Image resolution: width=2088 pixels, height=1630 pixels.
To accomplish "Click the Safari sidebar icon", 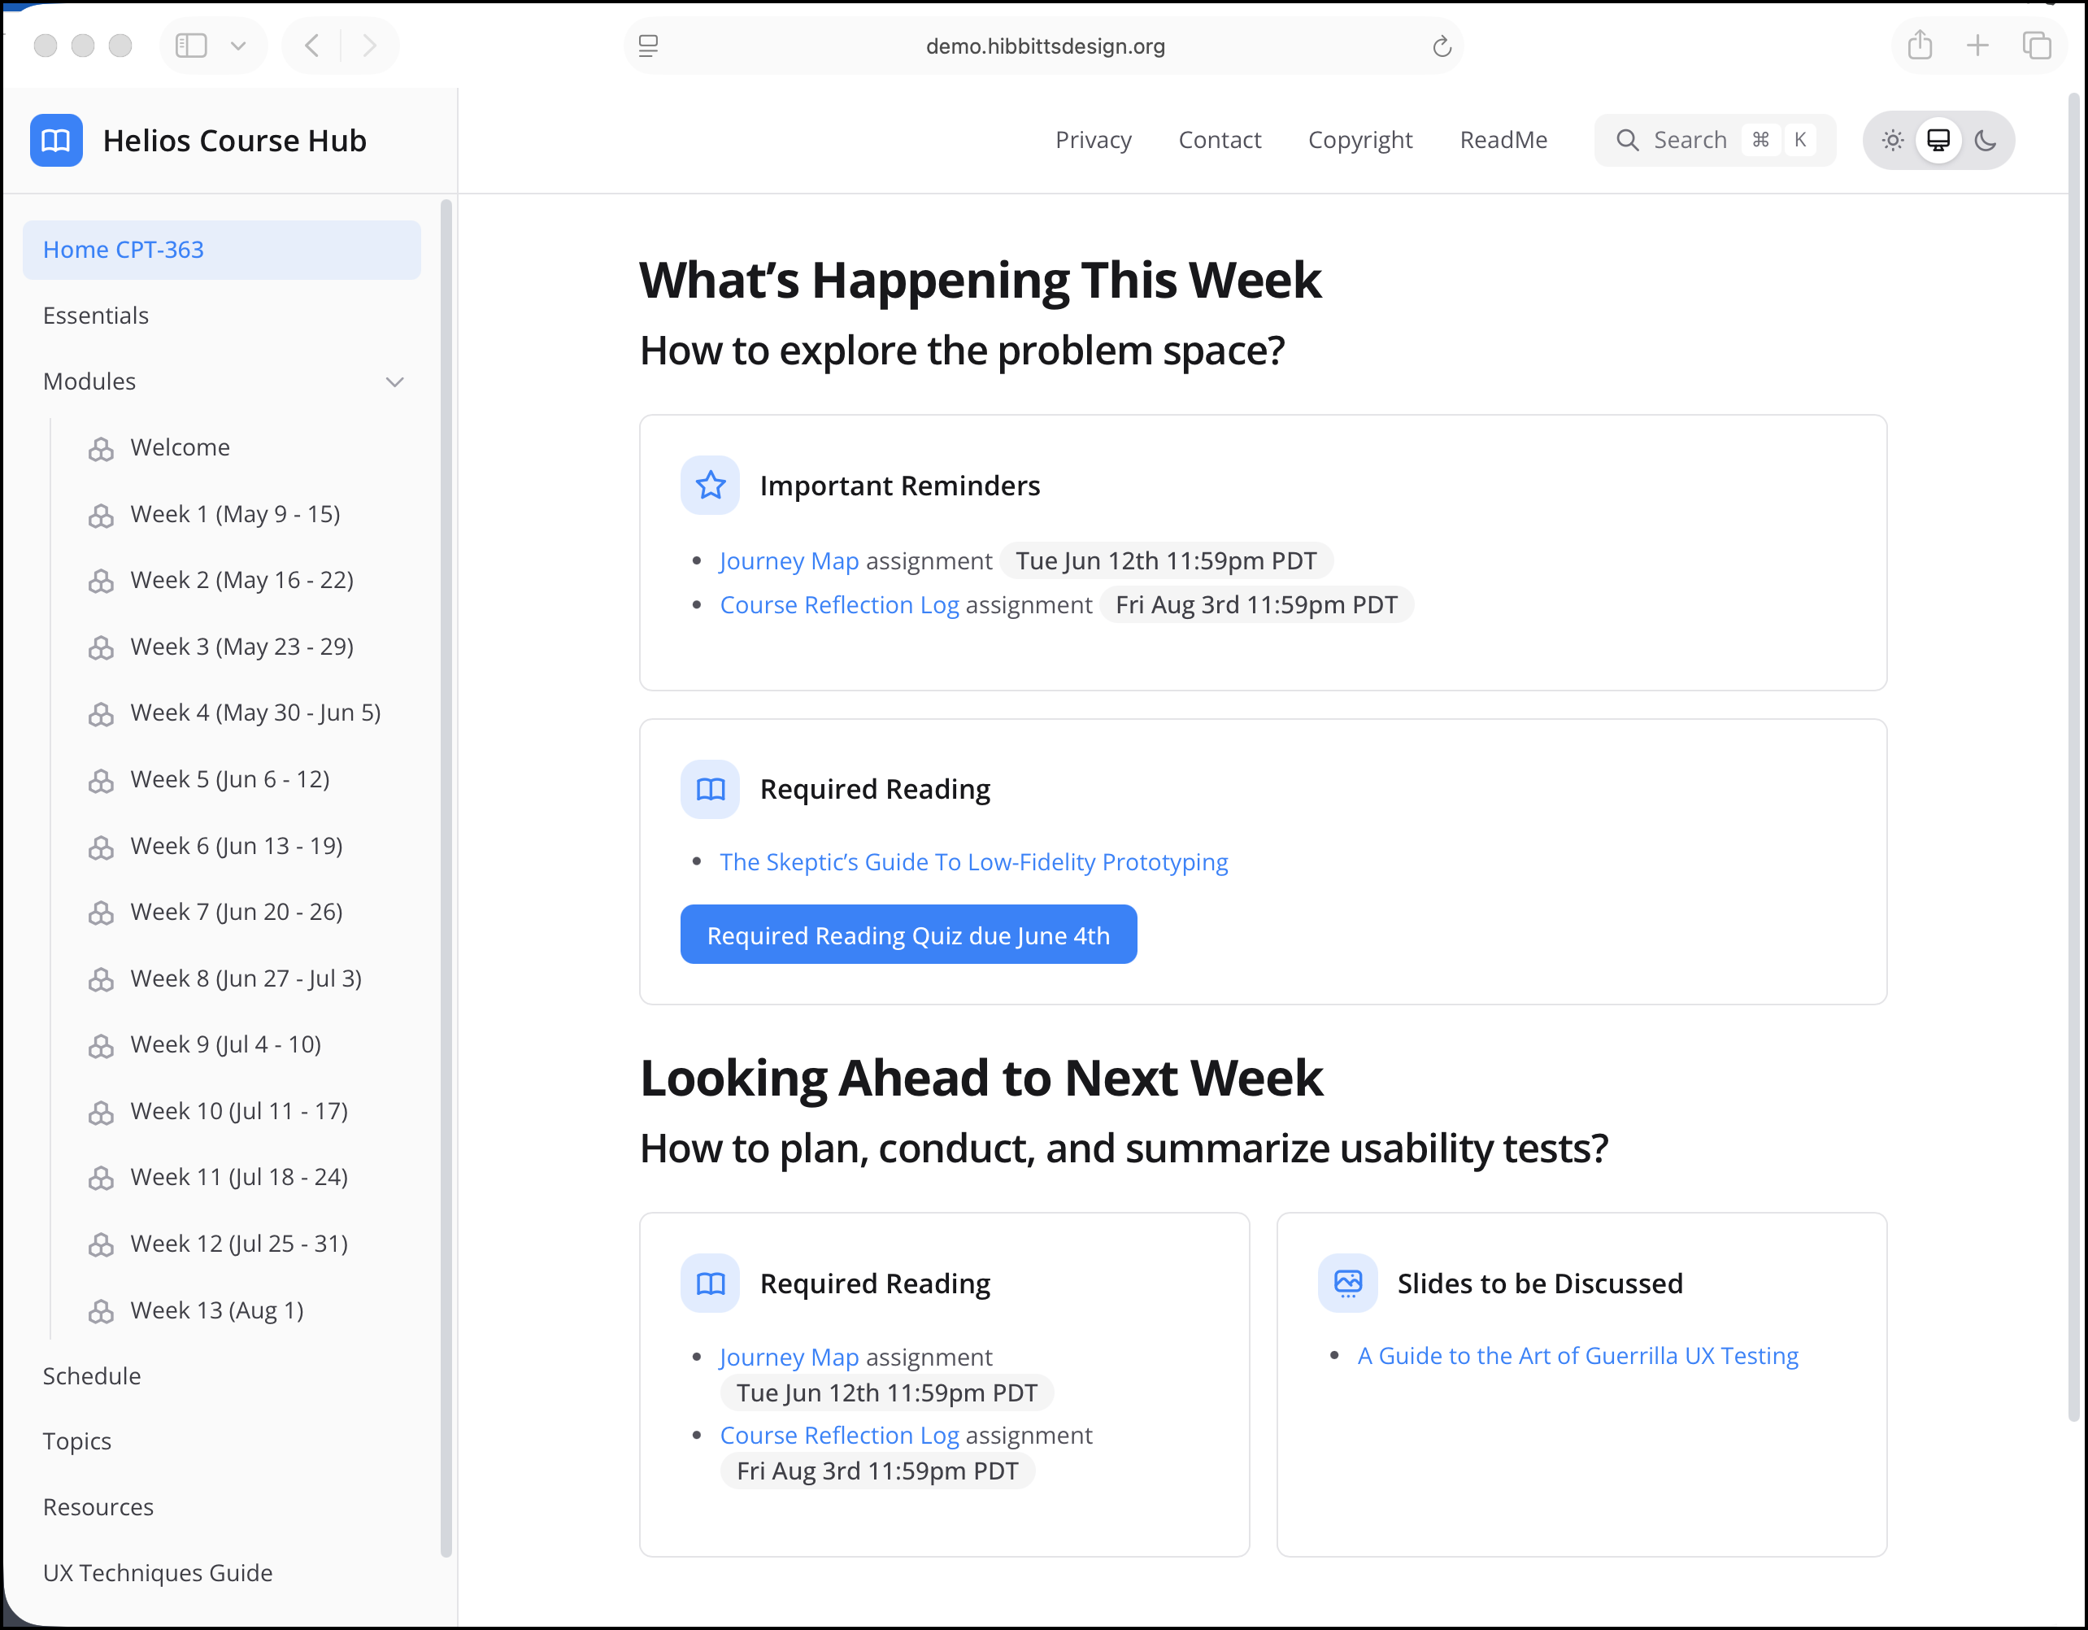I will click(191, 45).
